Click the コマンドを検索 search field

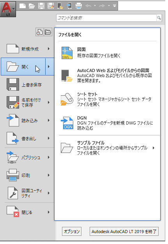pos(106,18)
